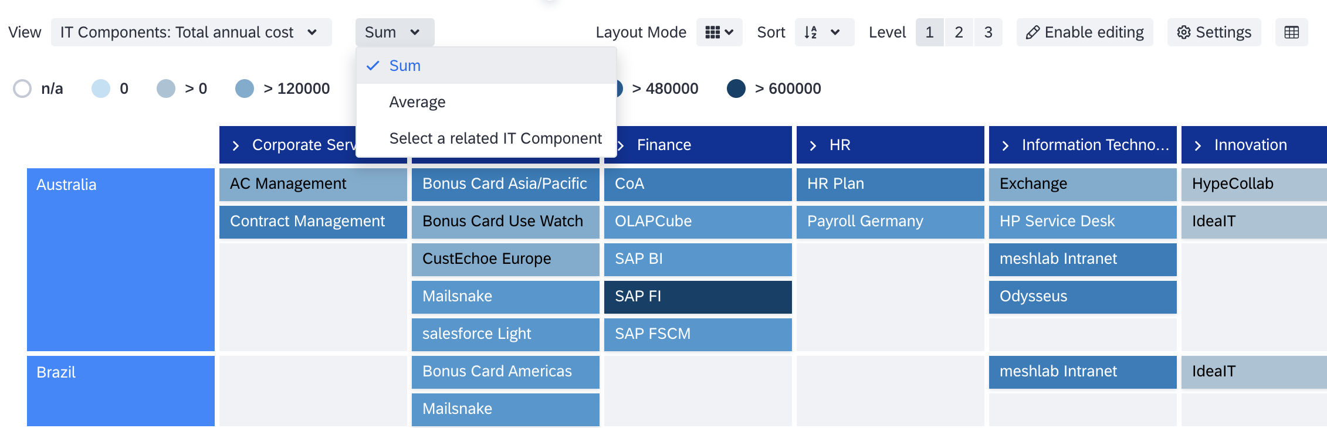Click Enable editing pencil button
This screenshot has height=428, width=1327.
[x=1085, y=32]
